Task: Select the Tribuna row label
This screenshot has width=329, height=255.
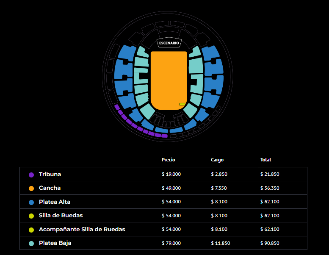Action: coord(50,174)
